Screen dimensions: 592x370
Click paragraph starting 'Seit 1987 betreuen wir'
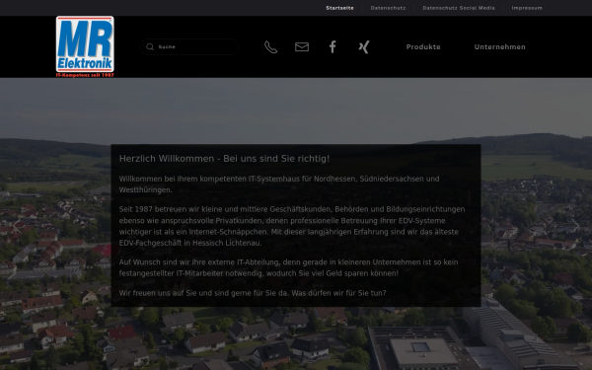point(292,226)
